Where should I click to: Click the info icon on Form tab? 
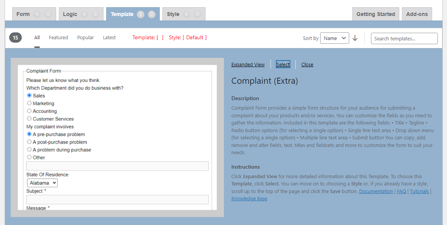pyautogui.click(x=48, y=14)
